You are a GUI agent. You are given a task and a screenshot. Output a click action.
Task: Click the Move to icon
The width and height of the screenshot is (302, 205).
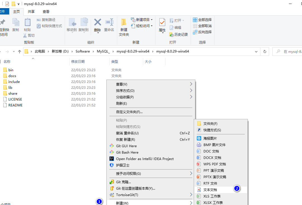pyautogui.click(x=72, y=22)
